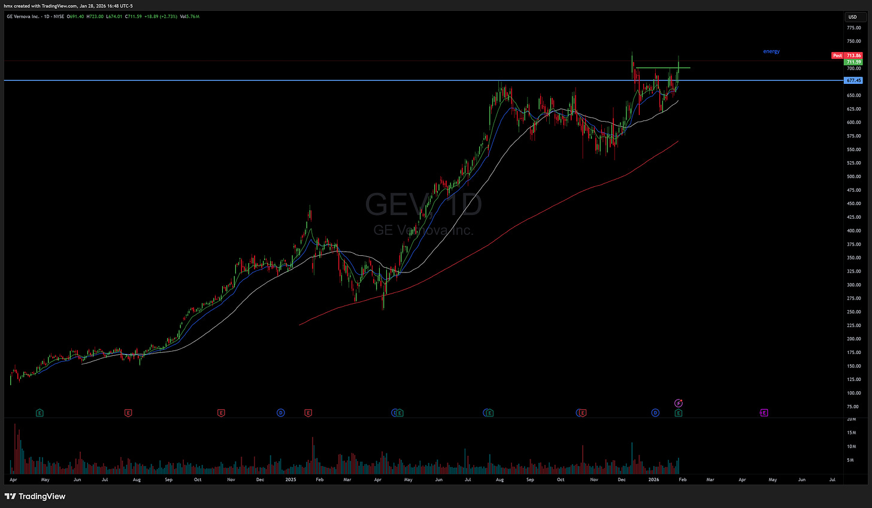Click the 2026 label on the time axis
The height and width of the screenshot is (508, 872).
click(x=653, y=480)
